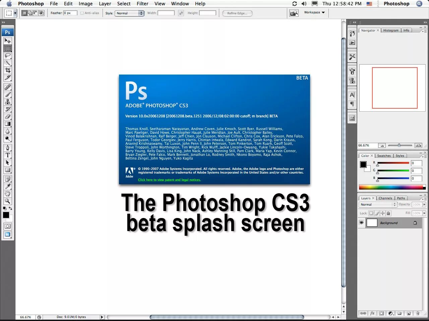This screenshot has width=429, height=321.
Task: Open the Paragraph panel icon
Action: (352, 104)
